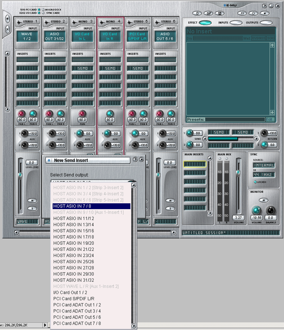Click the Aux Send horizontal level bar
This screenshot has height=330, width=284.
pos(231,139)
